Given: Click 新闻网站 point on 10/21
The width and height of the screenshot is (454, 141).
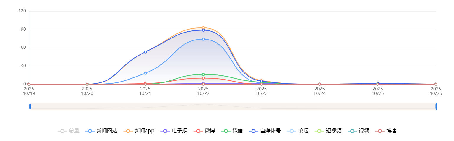Looking at the screenshot, I should point(145,73).
